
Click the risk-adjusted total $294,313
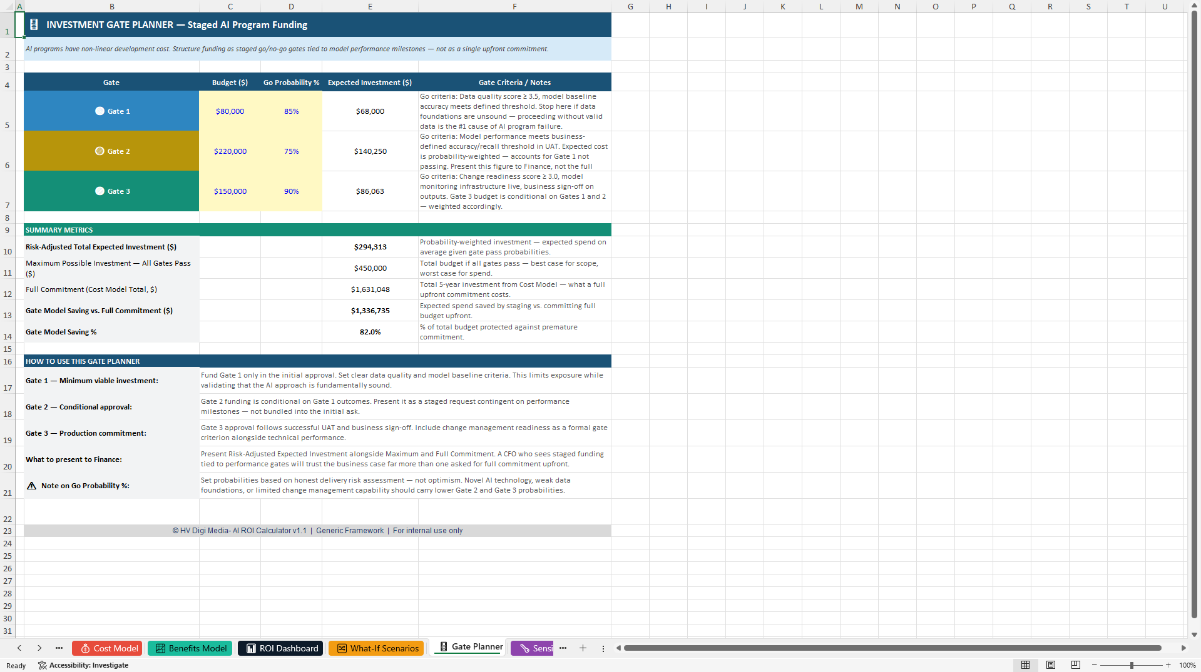tap(370, 247)
